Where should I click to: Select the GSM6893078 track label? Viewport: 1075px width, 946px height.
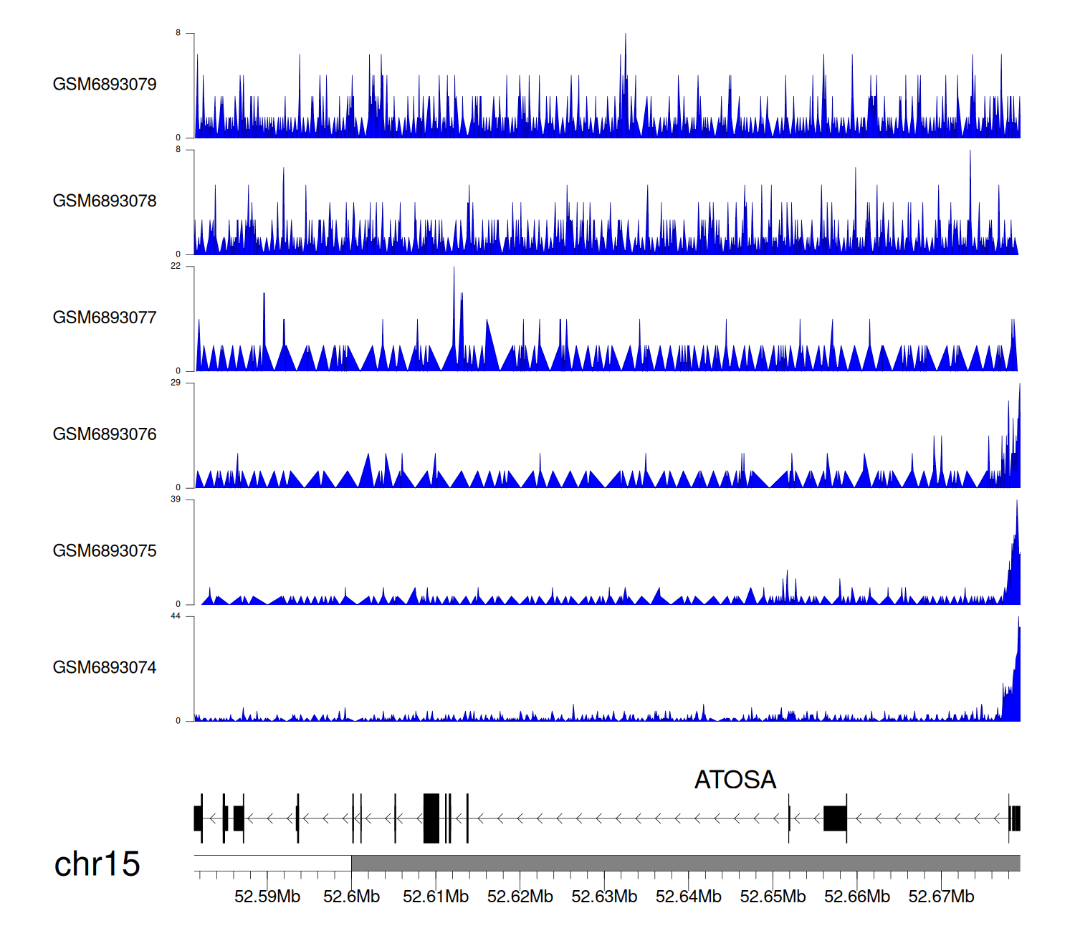(x=105, y=201)
